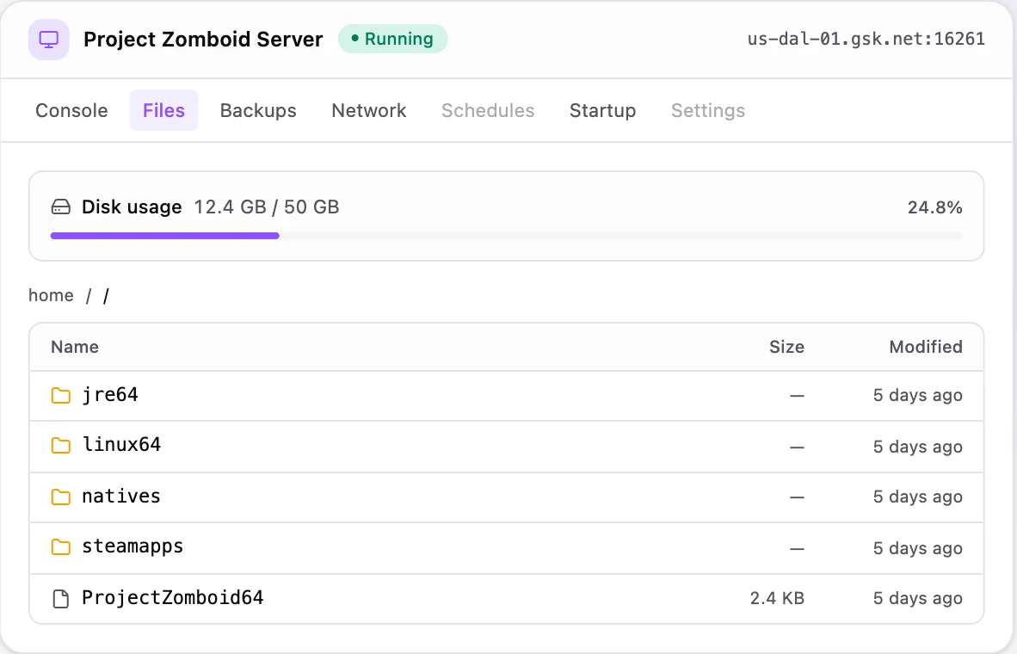This screenshot has width=1017, height=654.
Task: Sort files by the Name column header
Action: click(75, 347)
